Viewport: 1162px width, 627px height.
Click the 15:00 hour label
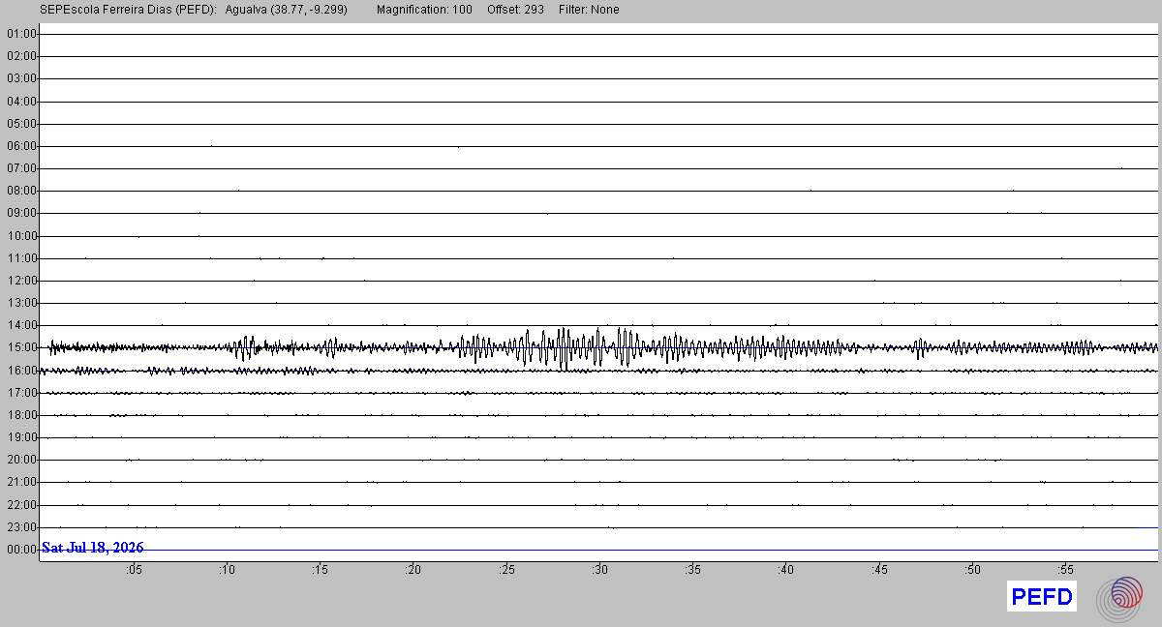(x=21, y=347)
